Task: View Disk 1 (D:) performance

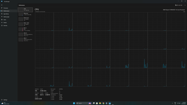Action: (25, 24)
